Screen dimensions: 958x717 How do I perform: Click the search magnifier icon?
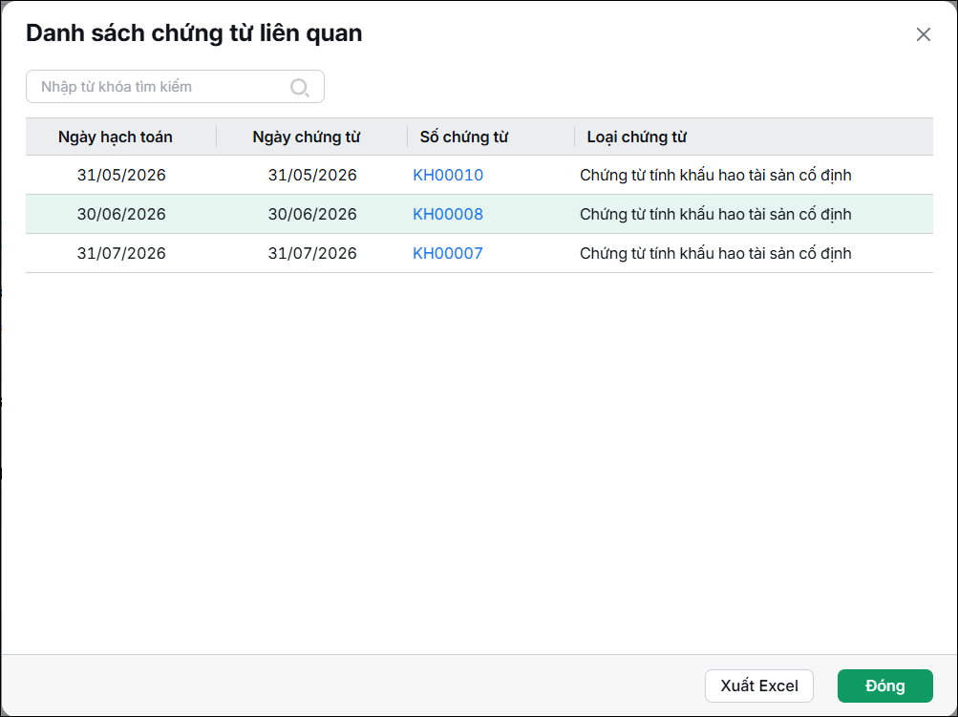tap(299, 87)
